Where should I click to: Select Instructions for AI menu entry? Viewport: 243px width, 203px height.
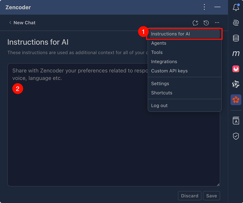(x=184, y=34)
